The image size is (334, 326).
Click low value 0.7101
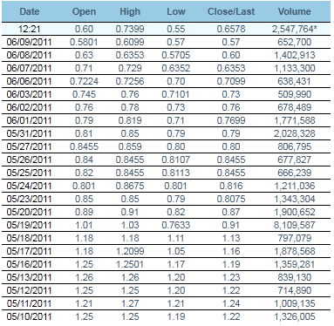click(x=176, y=94)
